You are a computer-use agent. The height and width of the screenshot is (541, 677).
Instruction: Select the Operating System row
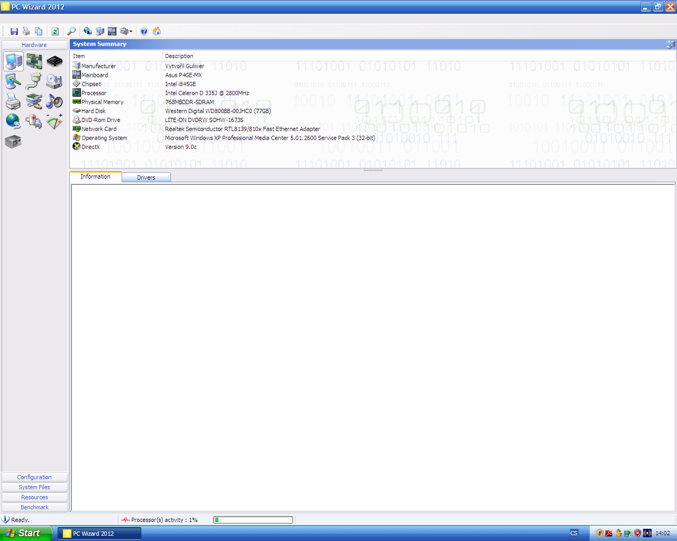(373, 138)
